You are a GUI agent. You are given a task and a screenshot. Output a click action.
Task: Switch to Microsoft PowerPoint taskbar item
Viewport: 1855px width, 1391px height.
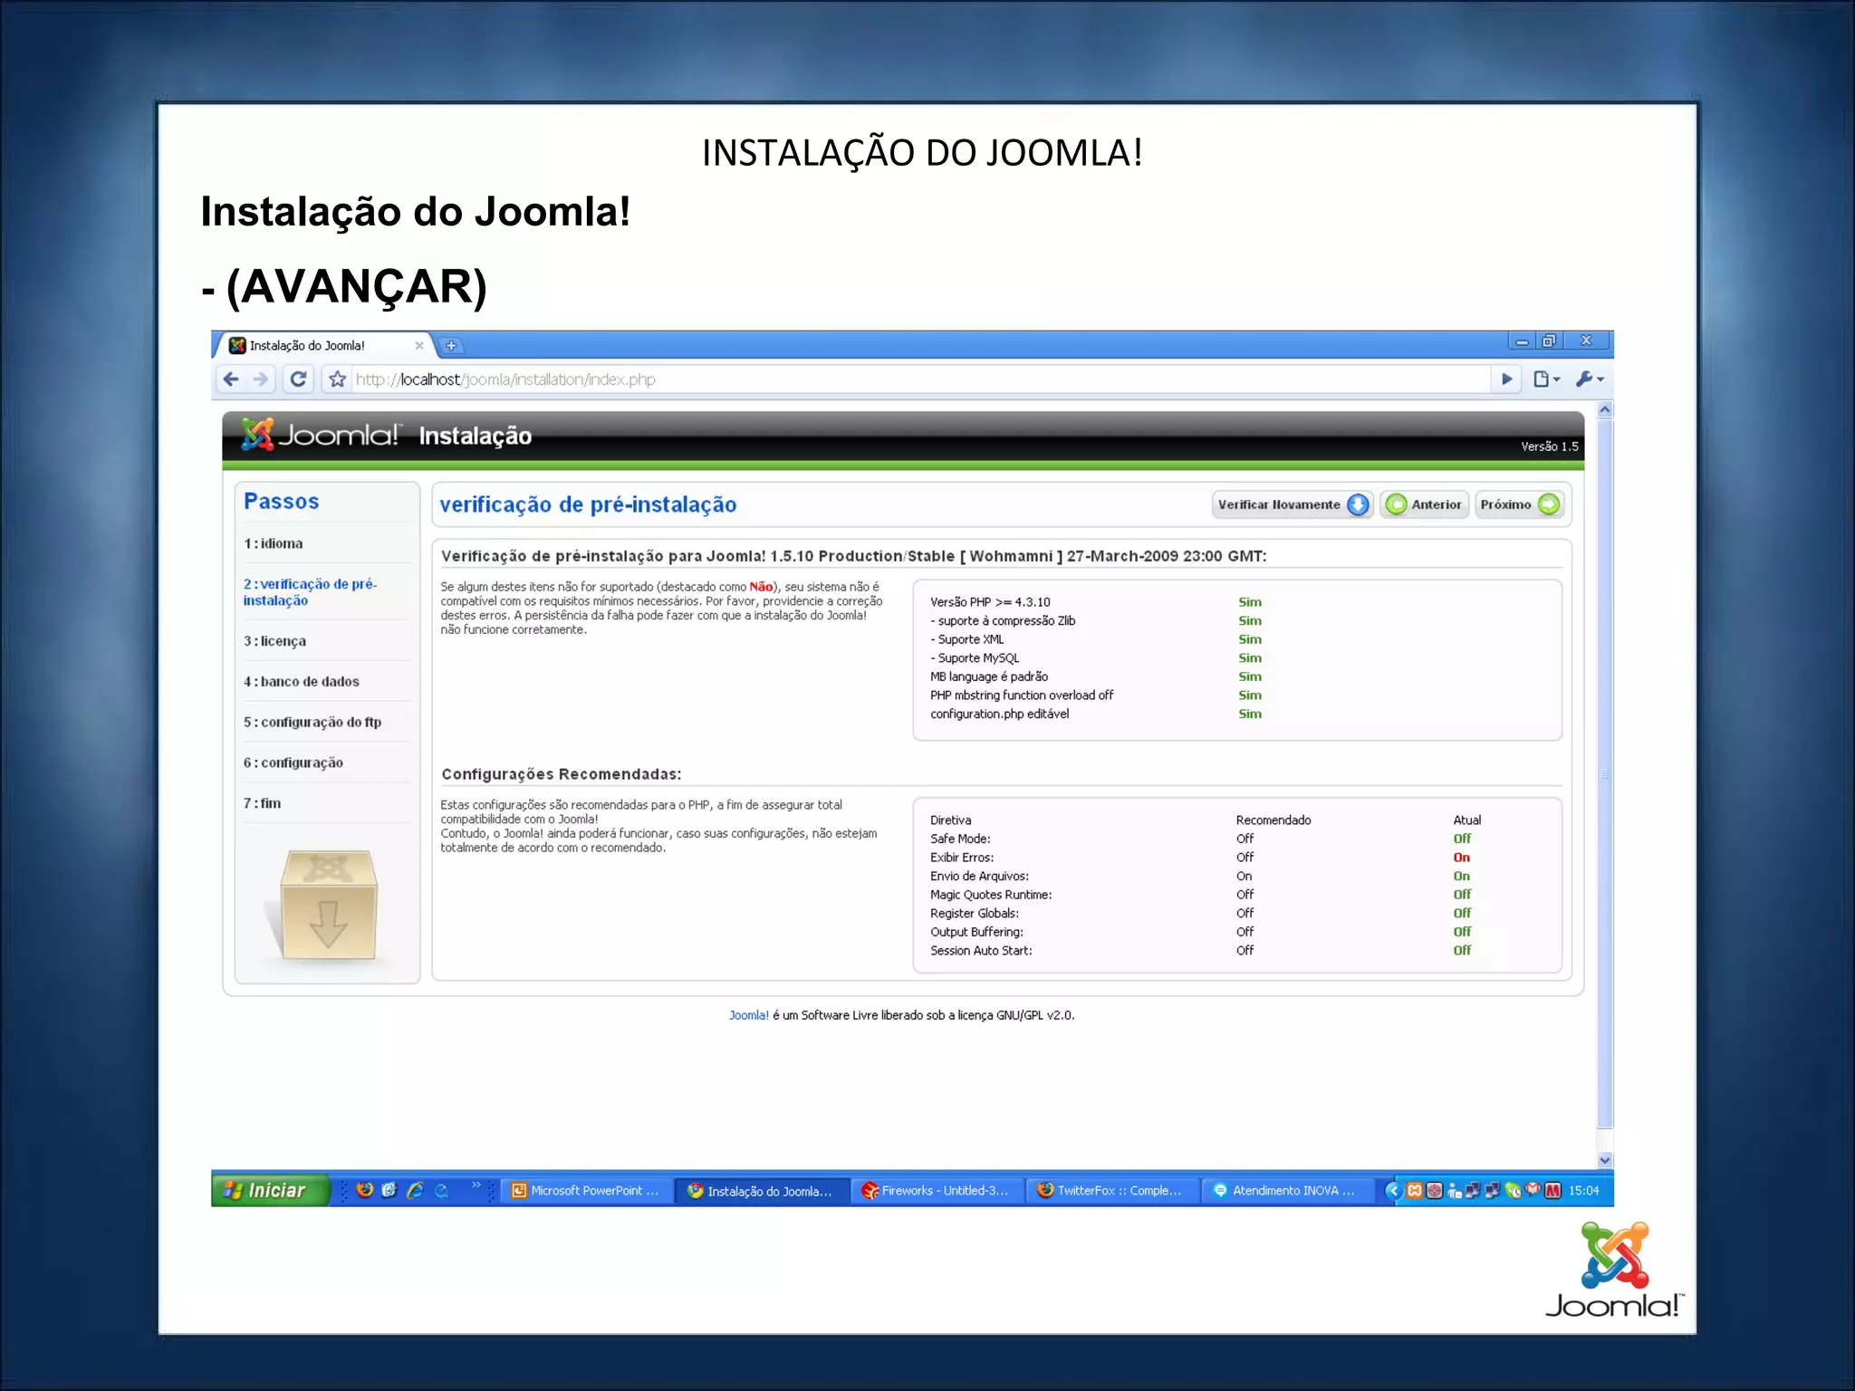click(x=587, y=1191)
